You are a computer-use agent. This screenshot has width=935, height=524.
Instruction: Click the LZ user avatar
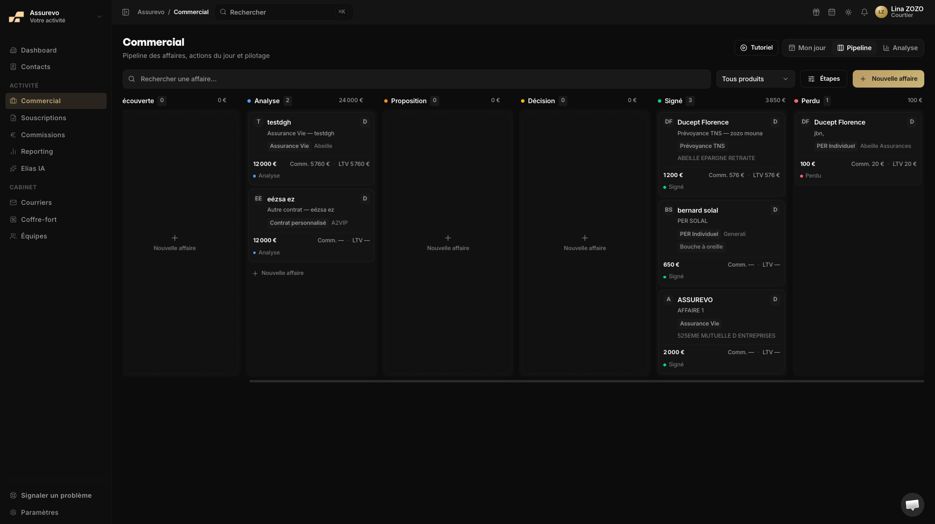click(x=881, y=12)
